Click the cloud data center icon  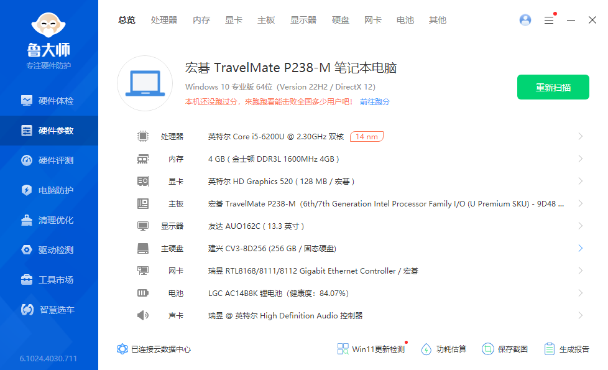pos(122,349)
